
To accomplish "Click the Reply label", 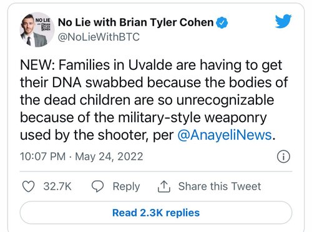I will 126,186.
